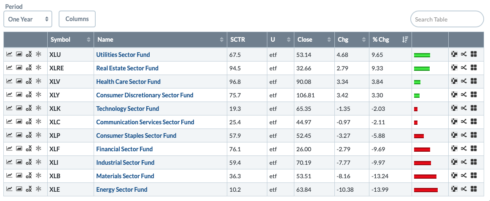Open the point and figure icon for XLI

(x=29, y=162)
